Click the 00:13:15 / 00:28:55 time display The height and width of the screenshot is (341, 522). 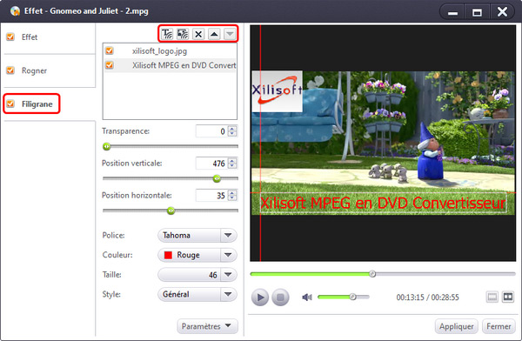pos(427,298)
